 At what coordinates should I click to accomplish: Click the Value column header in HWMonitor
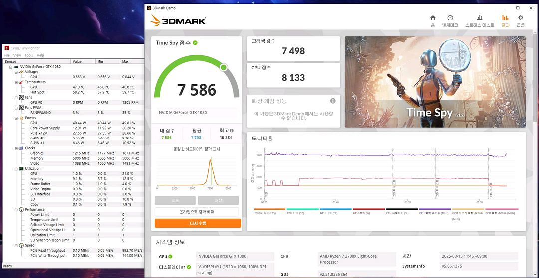[83, 61]
